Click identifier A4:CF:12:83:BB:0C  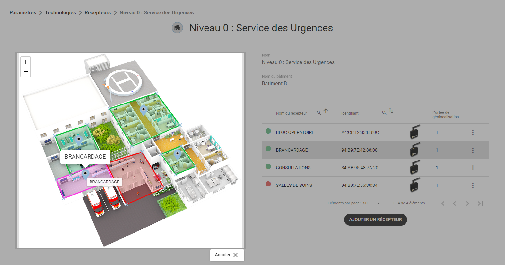click(360, 132)
